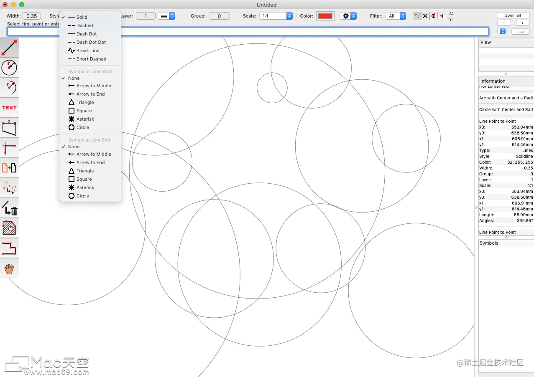Image resolution: width=534 pixels, height=377 pixels.
Task: Select the Circle with radius tool
Action: click(9, 68)
